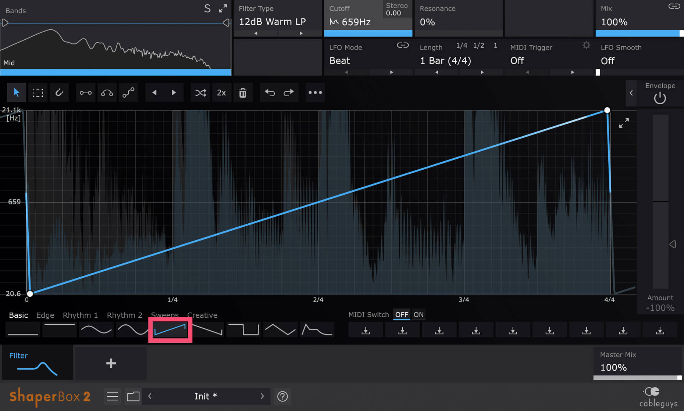Click the 2x double waveform button

(221, 93)
